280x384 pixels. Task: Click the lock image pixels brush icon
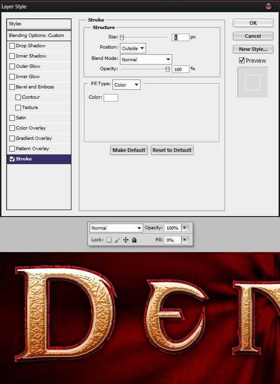117,240
